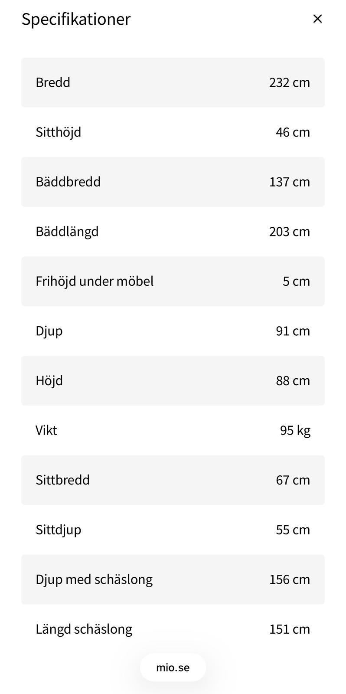Select the Bäddbredd row
Image resolution: width=346 pixels, height=694 pixels.
coord(173,182)
